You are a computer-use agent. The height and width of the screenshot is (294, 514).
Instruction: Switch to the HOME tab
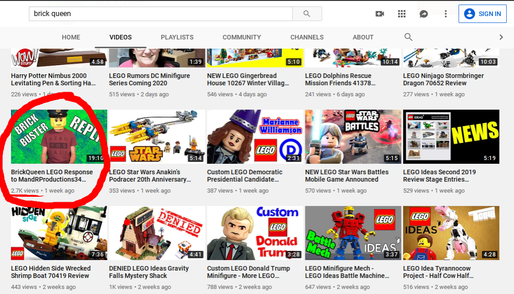71,37
